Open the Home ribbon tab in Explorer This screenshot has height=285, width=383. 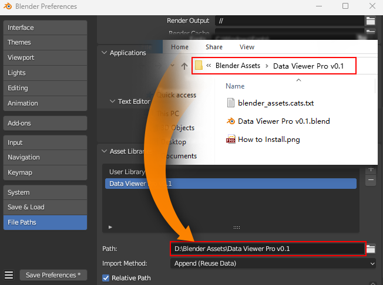[x=180, y=47]
